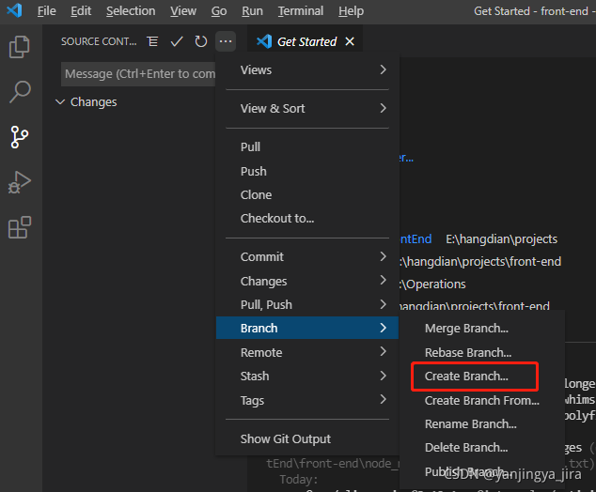
Task: Open the Terminal menu
Action: click(x=301, y=11)
